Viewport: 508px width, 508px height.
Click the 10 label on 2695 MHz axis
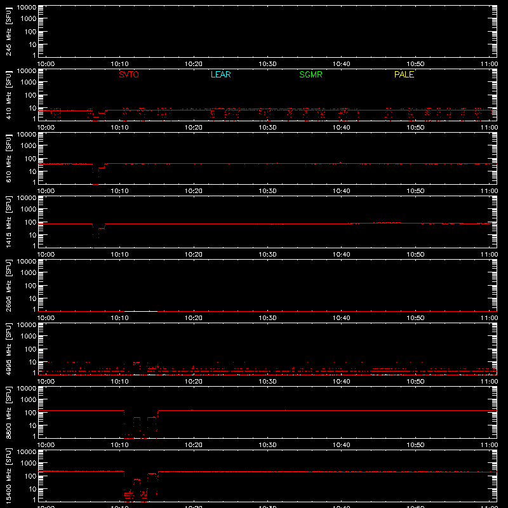tap(33, 298)
